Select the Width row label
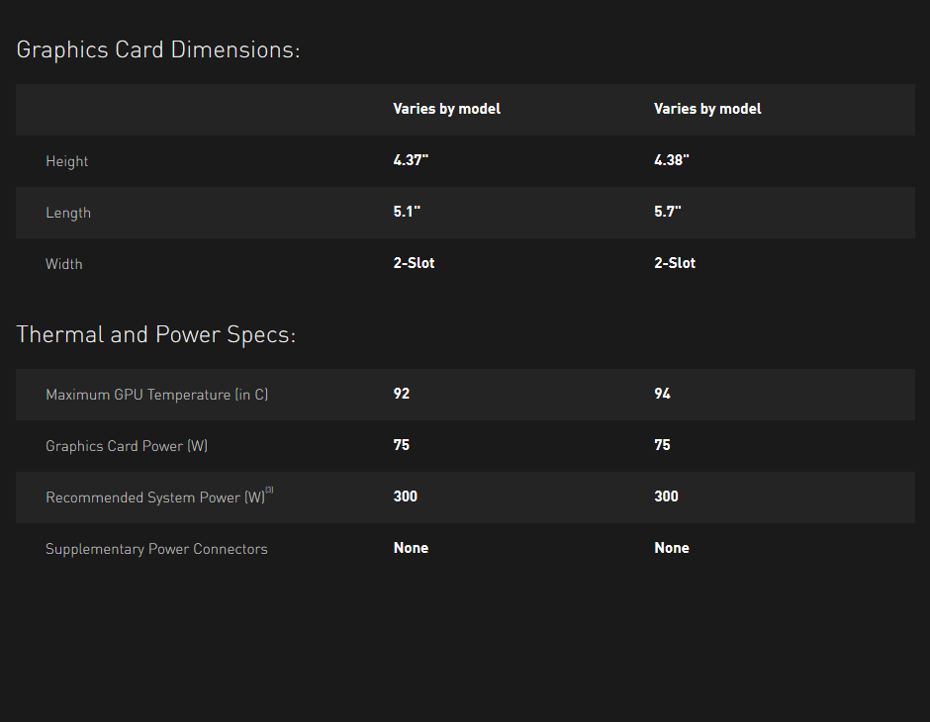The image size is (930, 722). (x=64, y=264)
